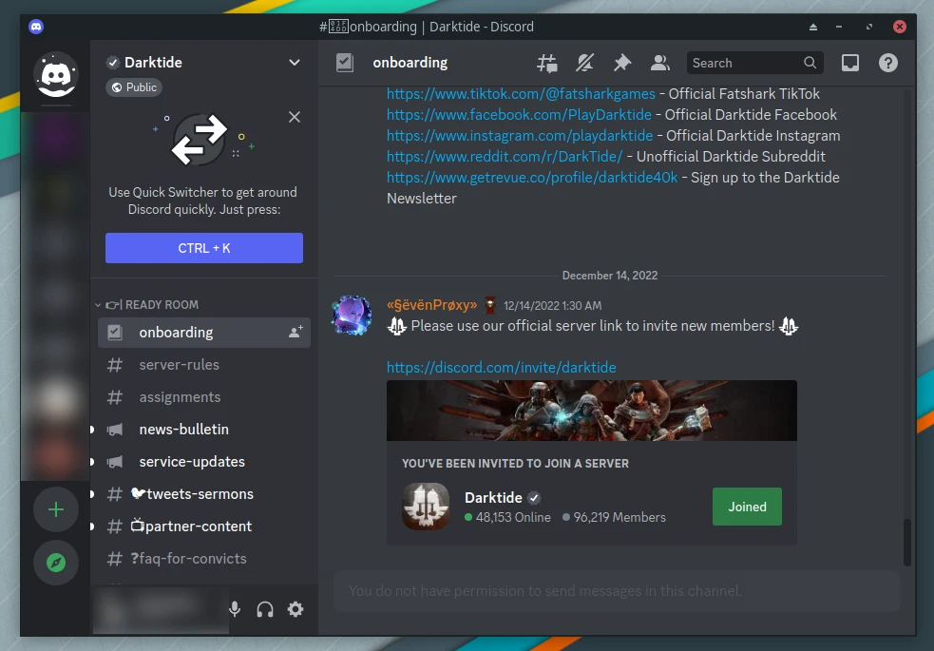Image resolution: width=934 pixels, height=651 pixels.
Task: Click onboarding channel icon in header
Action: 345,63
